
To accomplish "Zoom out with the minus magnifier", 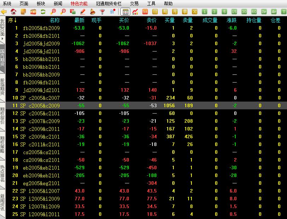I will 64,12.
